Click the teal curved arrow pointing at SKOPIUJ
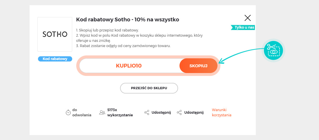 [242, 55]
